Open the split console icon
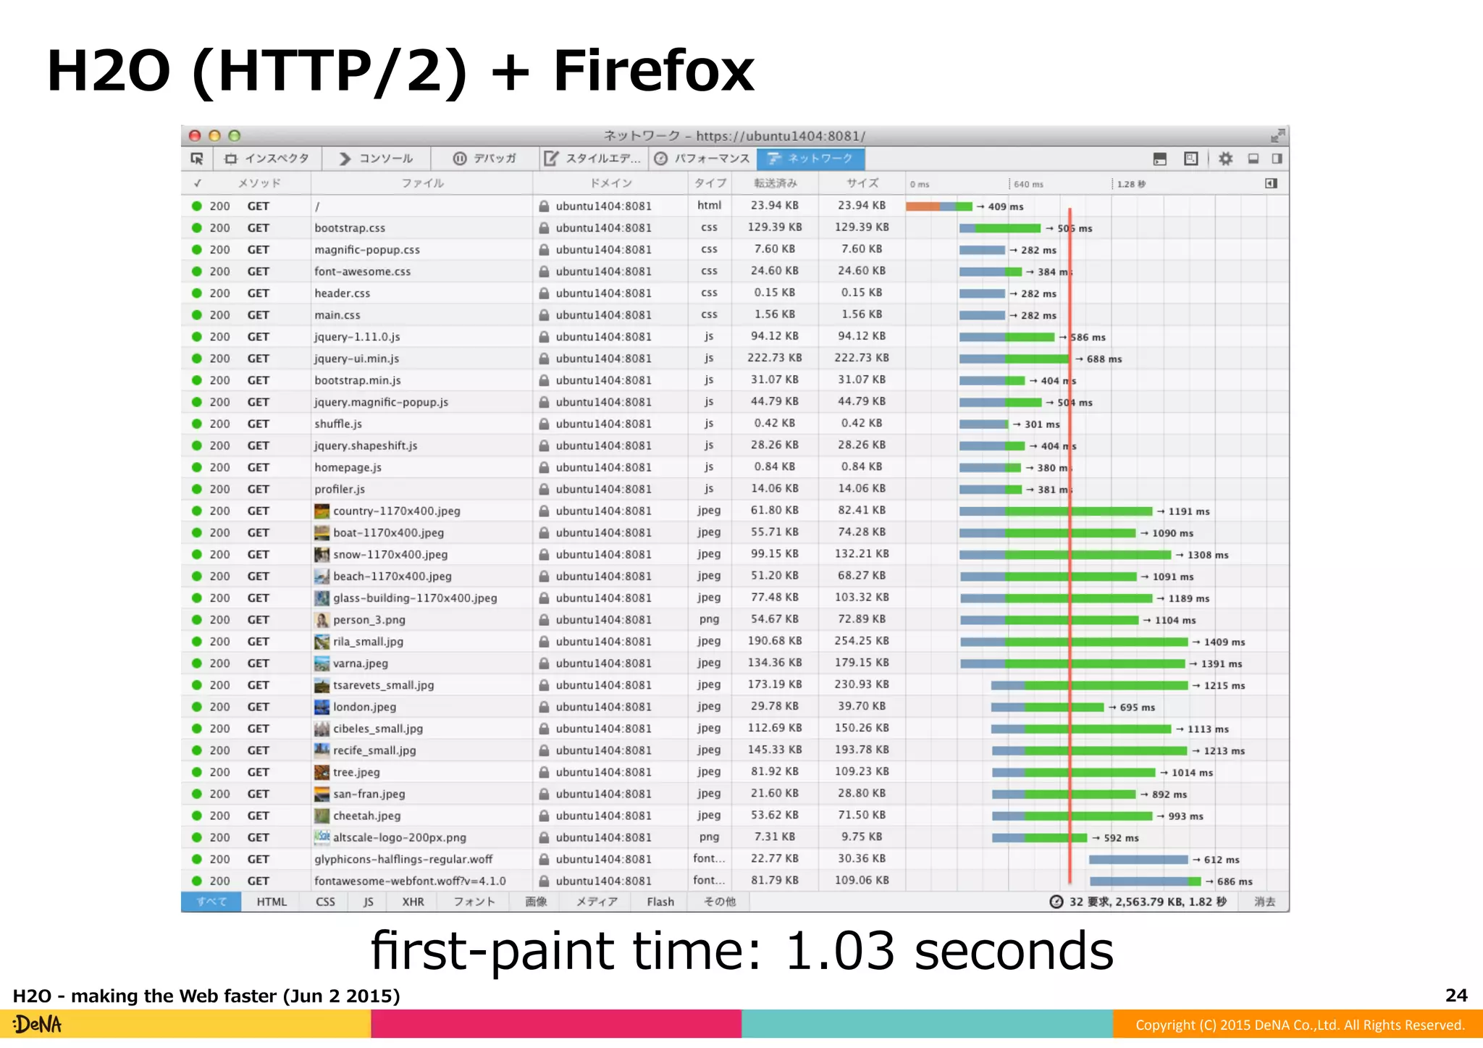 click(x=1159, y=159)
